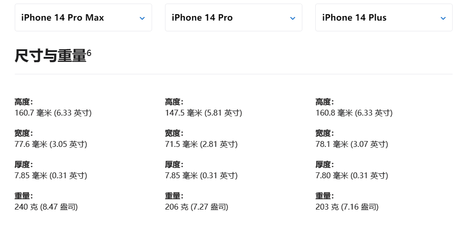Click the chevron arrow beside iPhone 14 Pro Max
462x236 pixels.
pyautogui.click(x=142, y=18)
